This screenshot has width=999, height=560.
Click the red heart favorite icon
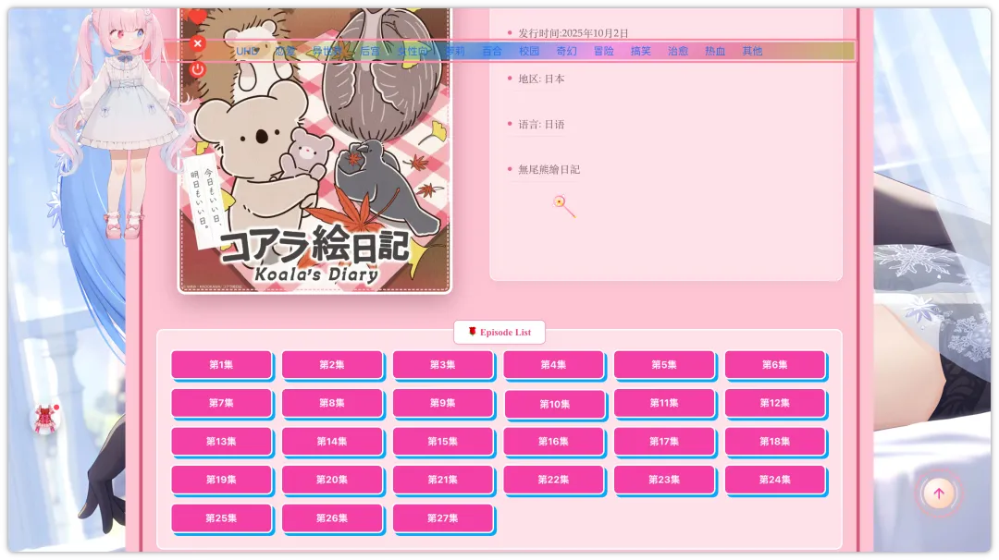198,17
